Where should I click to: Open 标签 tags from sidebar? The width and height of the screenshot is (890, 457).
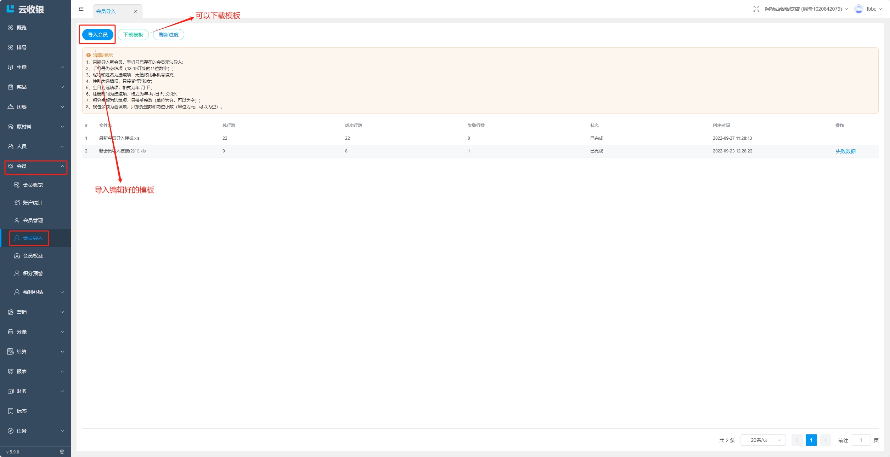pyautogui.click(x=22, y=411)
